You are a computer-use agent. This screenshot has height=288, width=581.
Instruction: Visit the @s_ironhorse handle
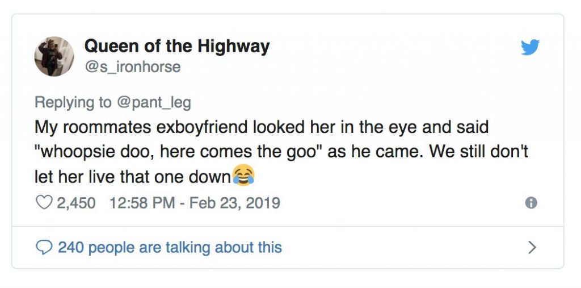pyautogui.click(x=132, y=67)
